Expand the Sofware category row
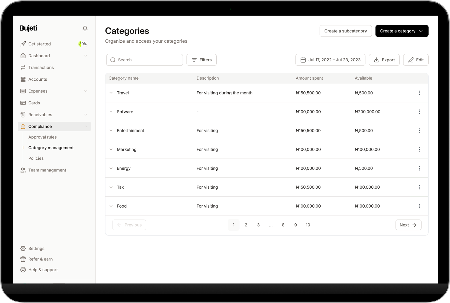 111,112
